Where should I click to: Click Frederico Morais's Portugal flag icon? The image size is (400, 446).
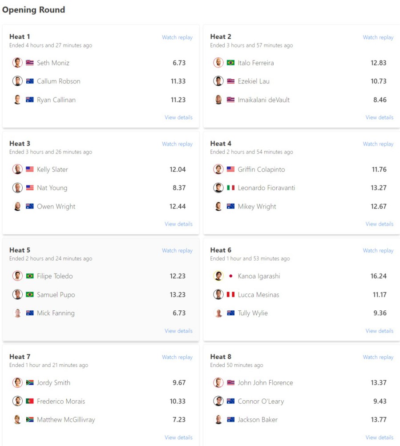[x=30, y=401]
